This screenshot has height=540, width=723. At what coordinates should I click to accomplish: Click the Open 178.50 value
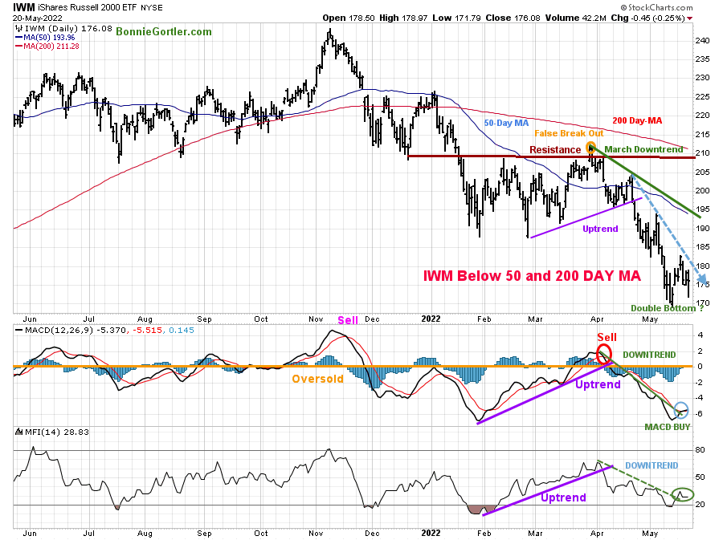pyautogui.click(x=349, y=18)
